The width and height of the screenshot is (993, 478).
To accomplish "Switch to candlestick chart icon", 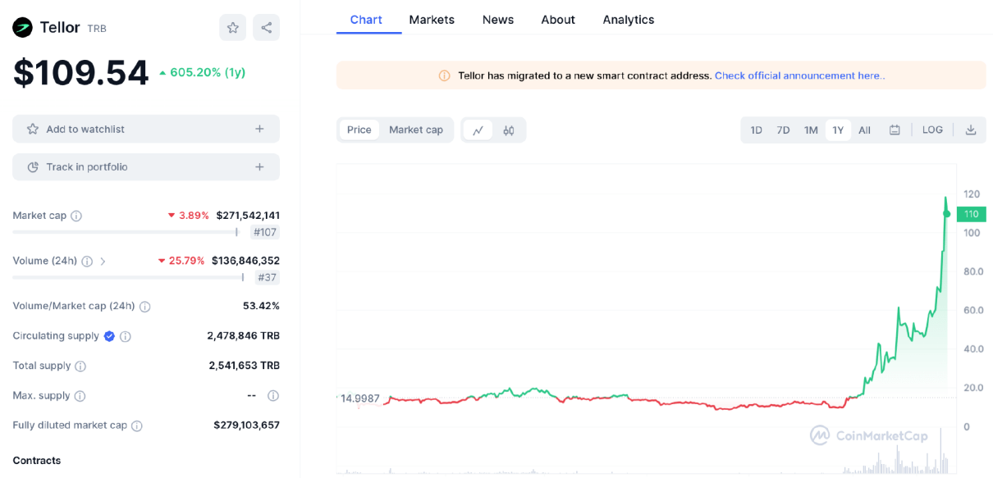I will [x=509, y=130].
